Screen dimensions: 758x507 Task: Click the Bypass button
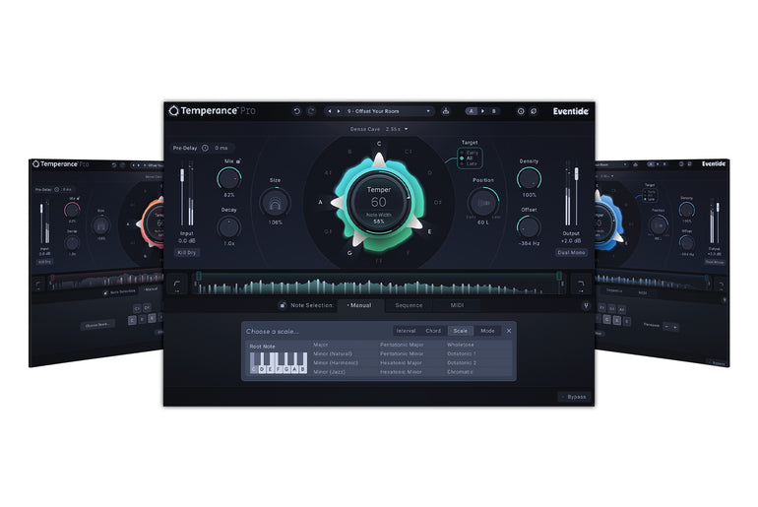point(572,397)
